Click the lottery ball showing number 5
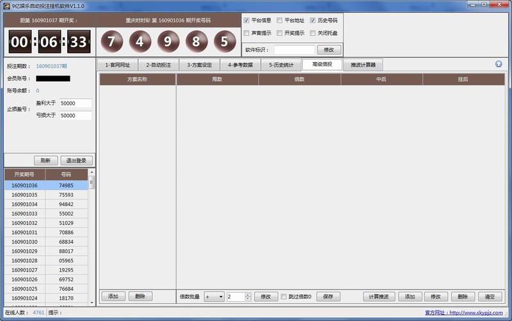 (x=224, y=42)
